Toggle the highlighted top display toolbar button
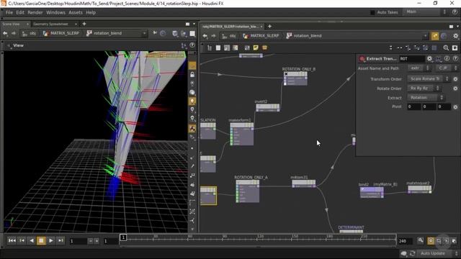 pyautogui.click(x=192, y=65)
